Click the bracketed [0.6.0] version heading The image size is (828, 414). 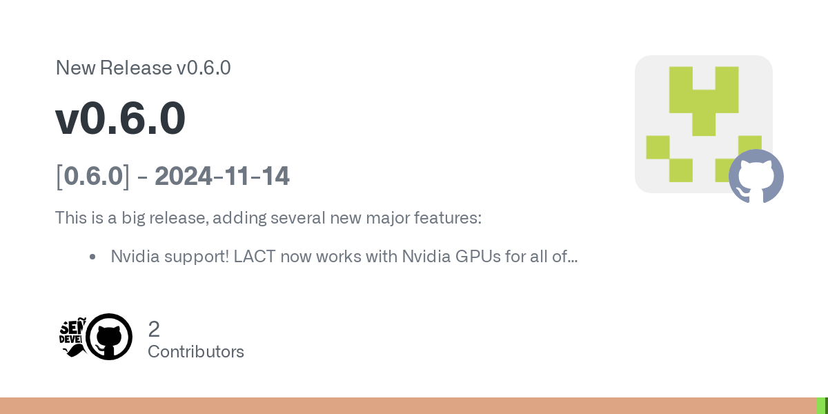92,177
